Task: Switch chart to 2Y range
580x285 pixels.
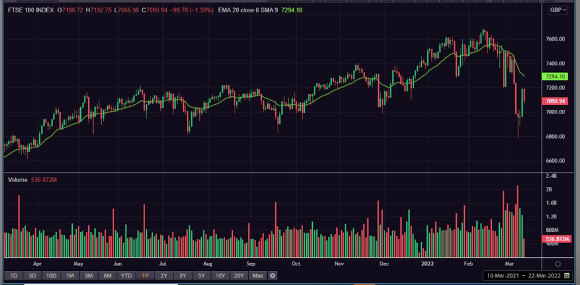Action: click(164, 276)
